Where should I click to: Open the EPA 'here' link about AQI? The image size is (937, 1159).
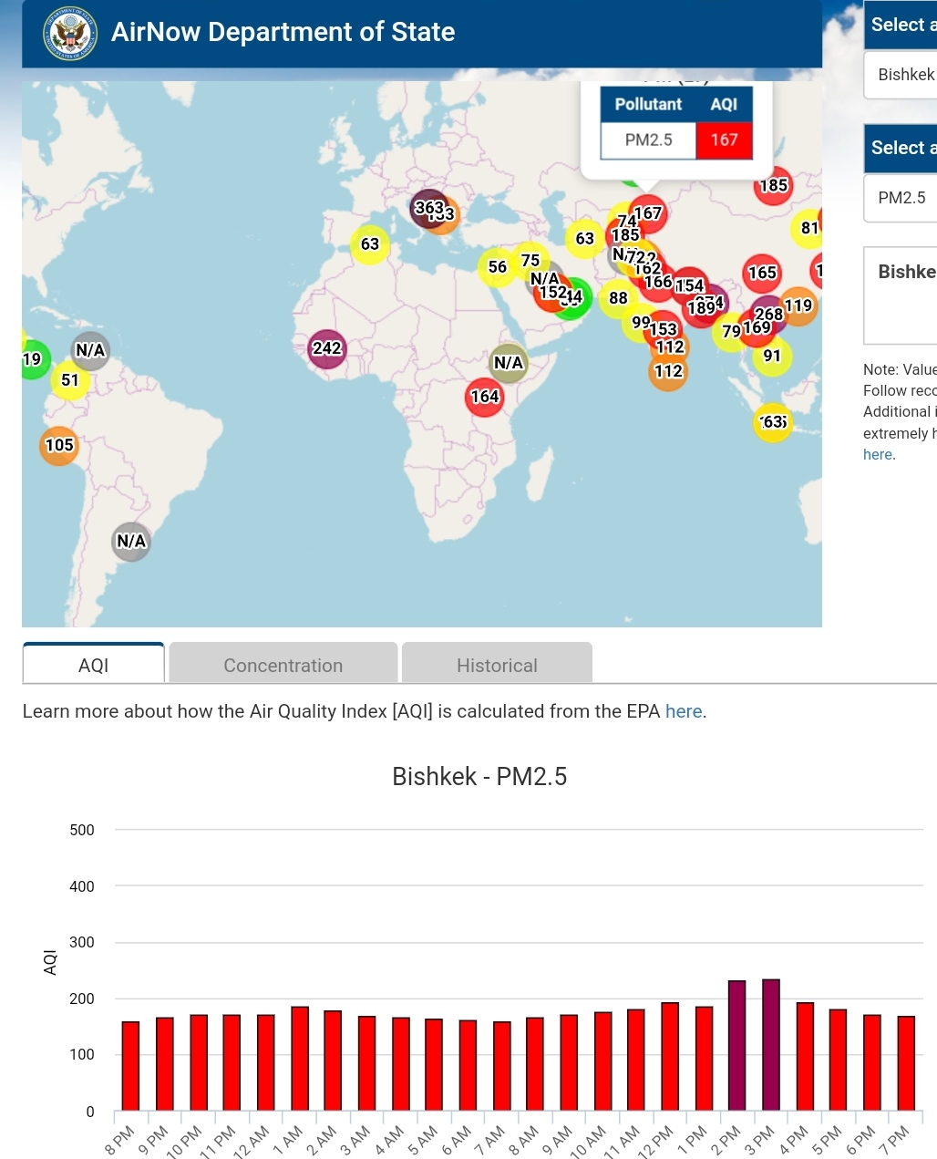684,711
